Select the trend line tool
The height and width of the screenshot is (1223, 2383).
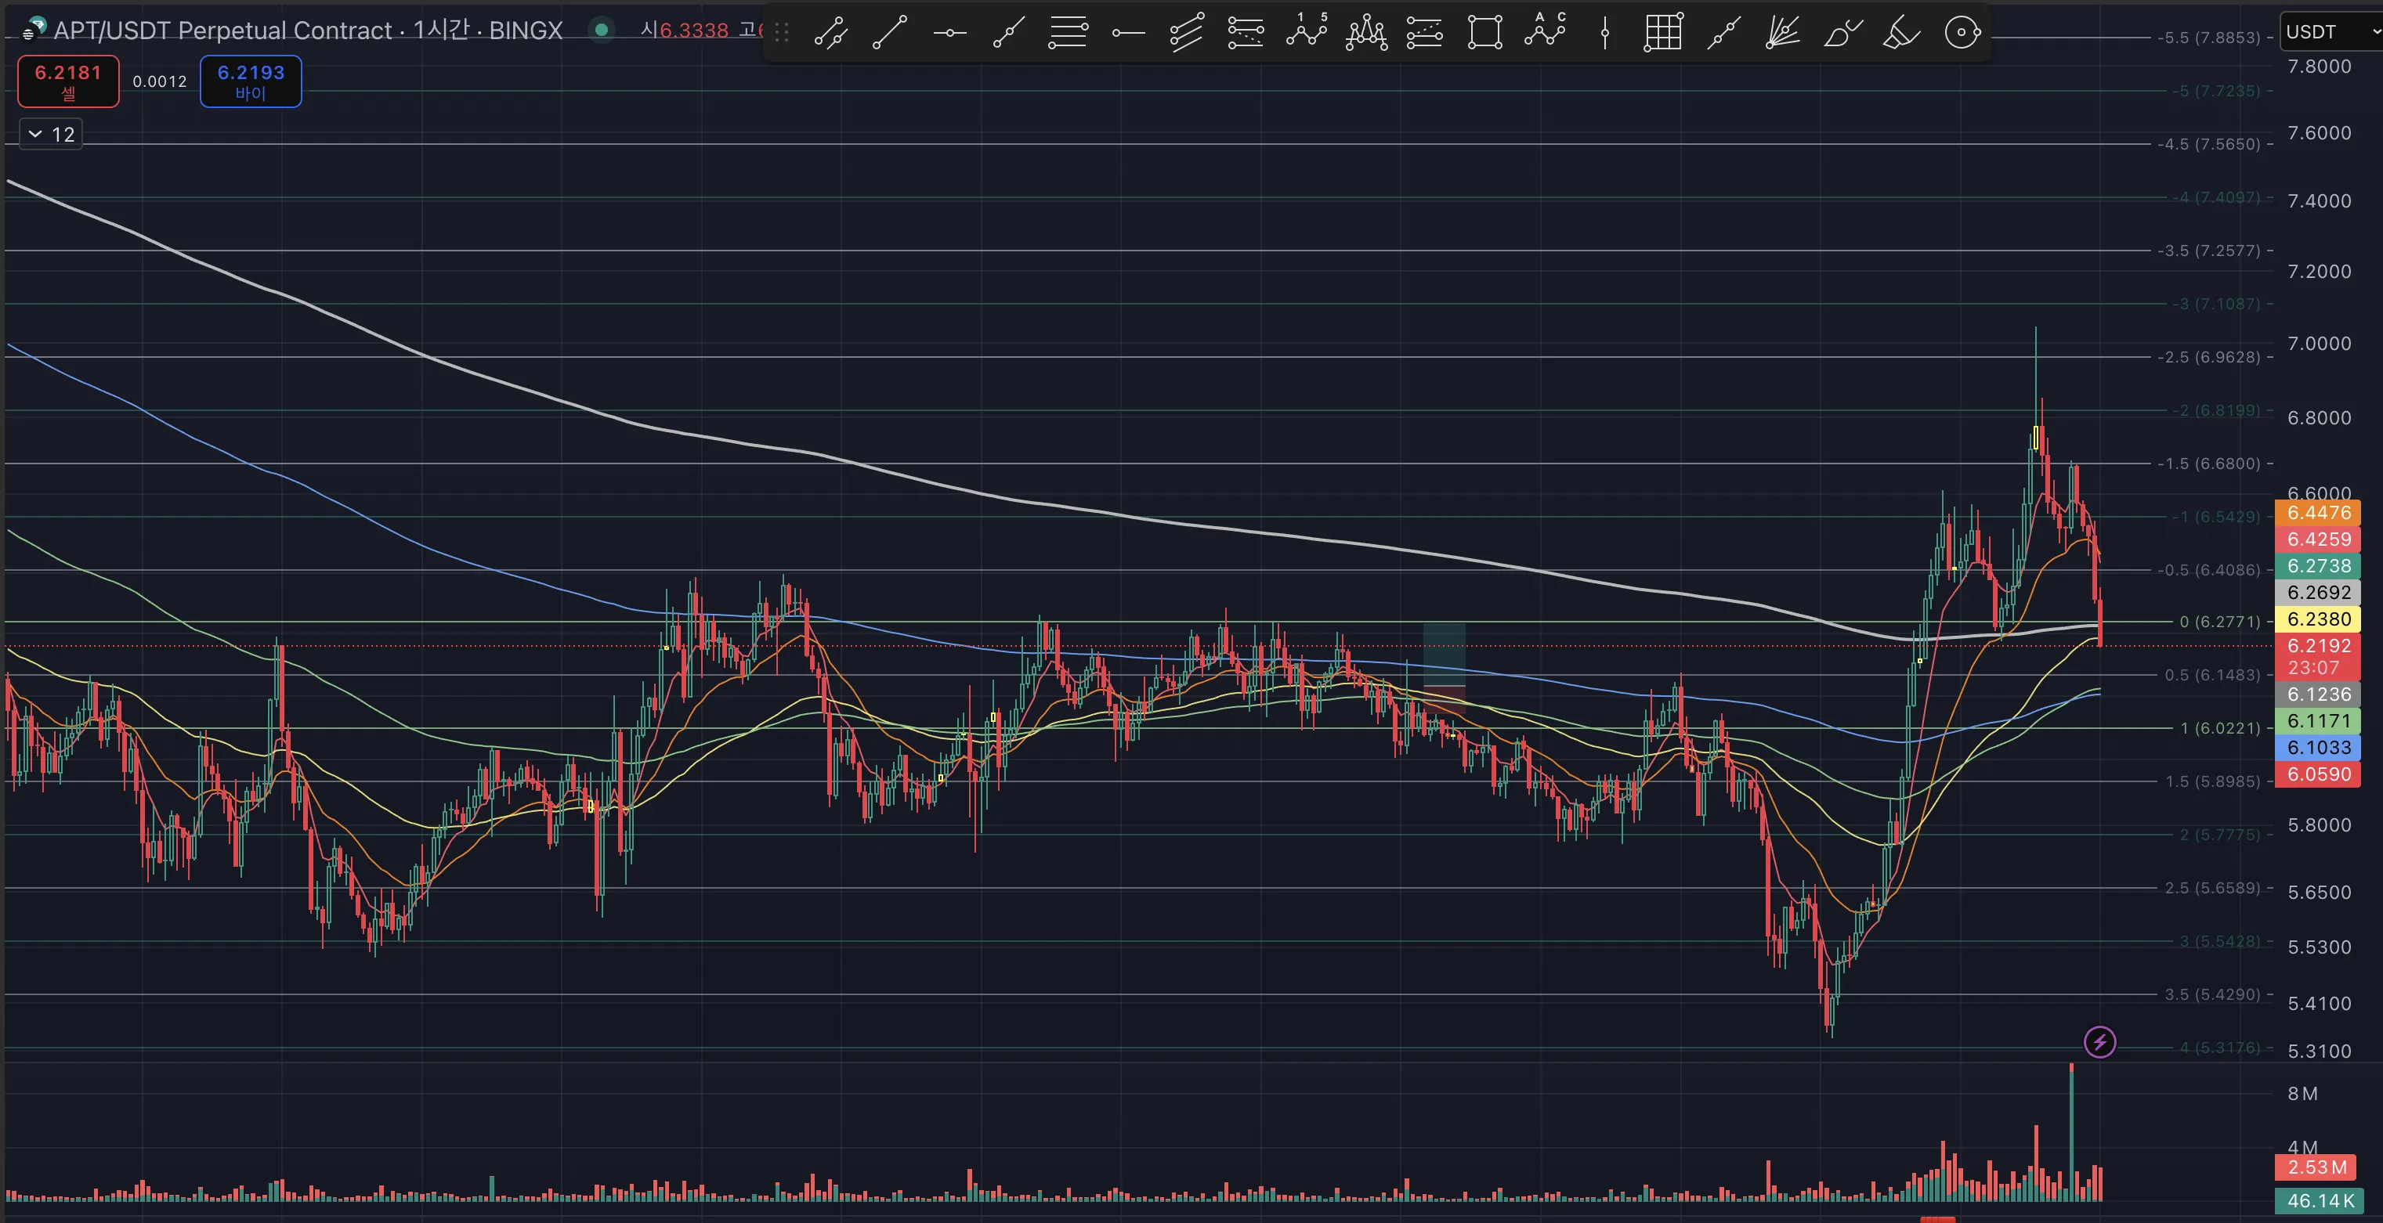[x=890, y=34]
